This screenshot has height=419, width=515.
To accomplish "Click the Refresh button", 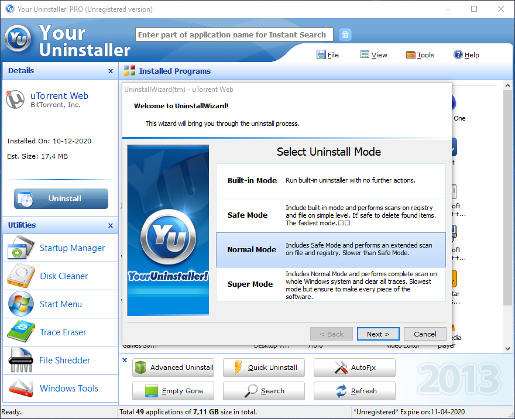I will tap(355, 391).
